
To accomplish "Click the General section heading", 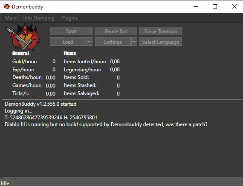I will pyautogui.click(x=20, y=54).
